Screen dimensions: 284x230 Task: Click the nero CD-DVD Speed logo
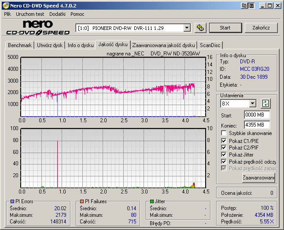pyautogui.click(x=38, y=28)
